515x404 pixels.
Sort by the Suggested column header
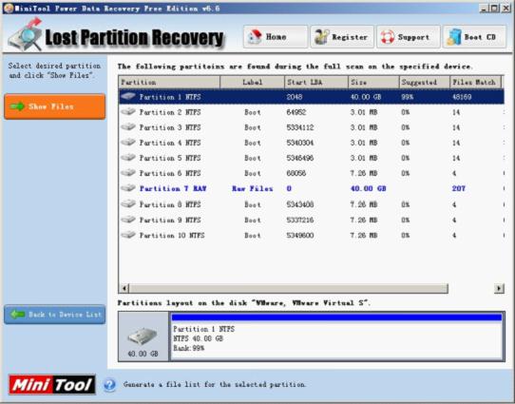tap(425, 82)
